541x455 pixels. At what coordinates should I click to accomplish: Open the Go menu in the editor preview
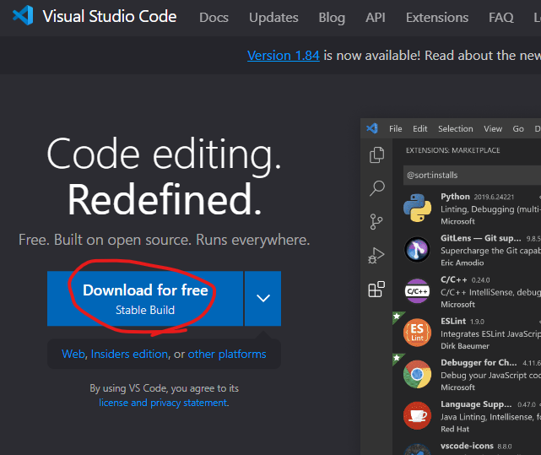point(518,129)
